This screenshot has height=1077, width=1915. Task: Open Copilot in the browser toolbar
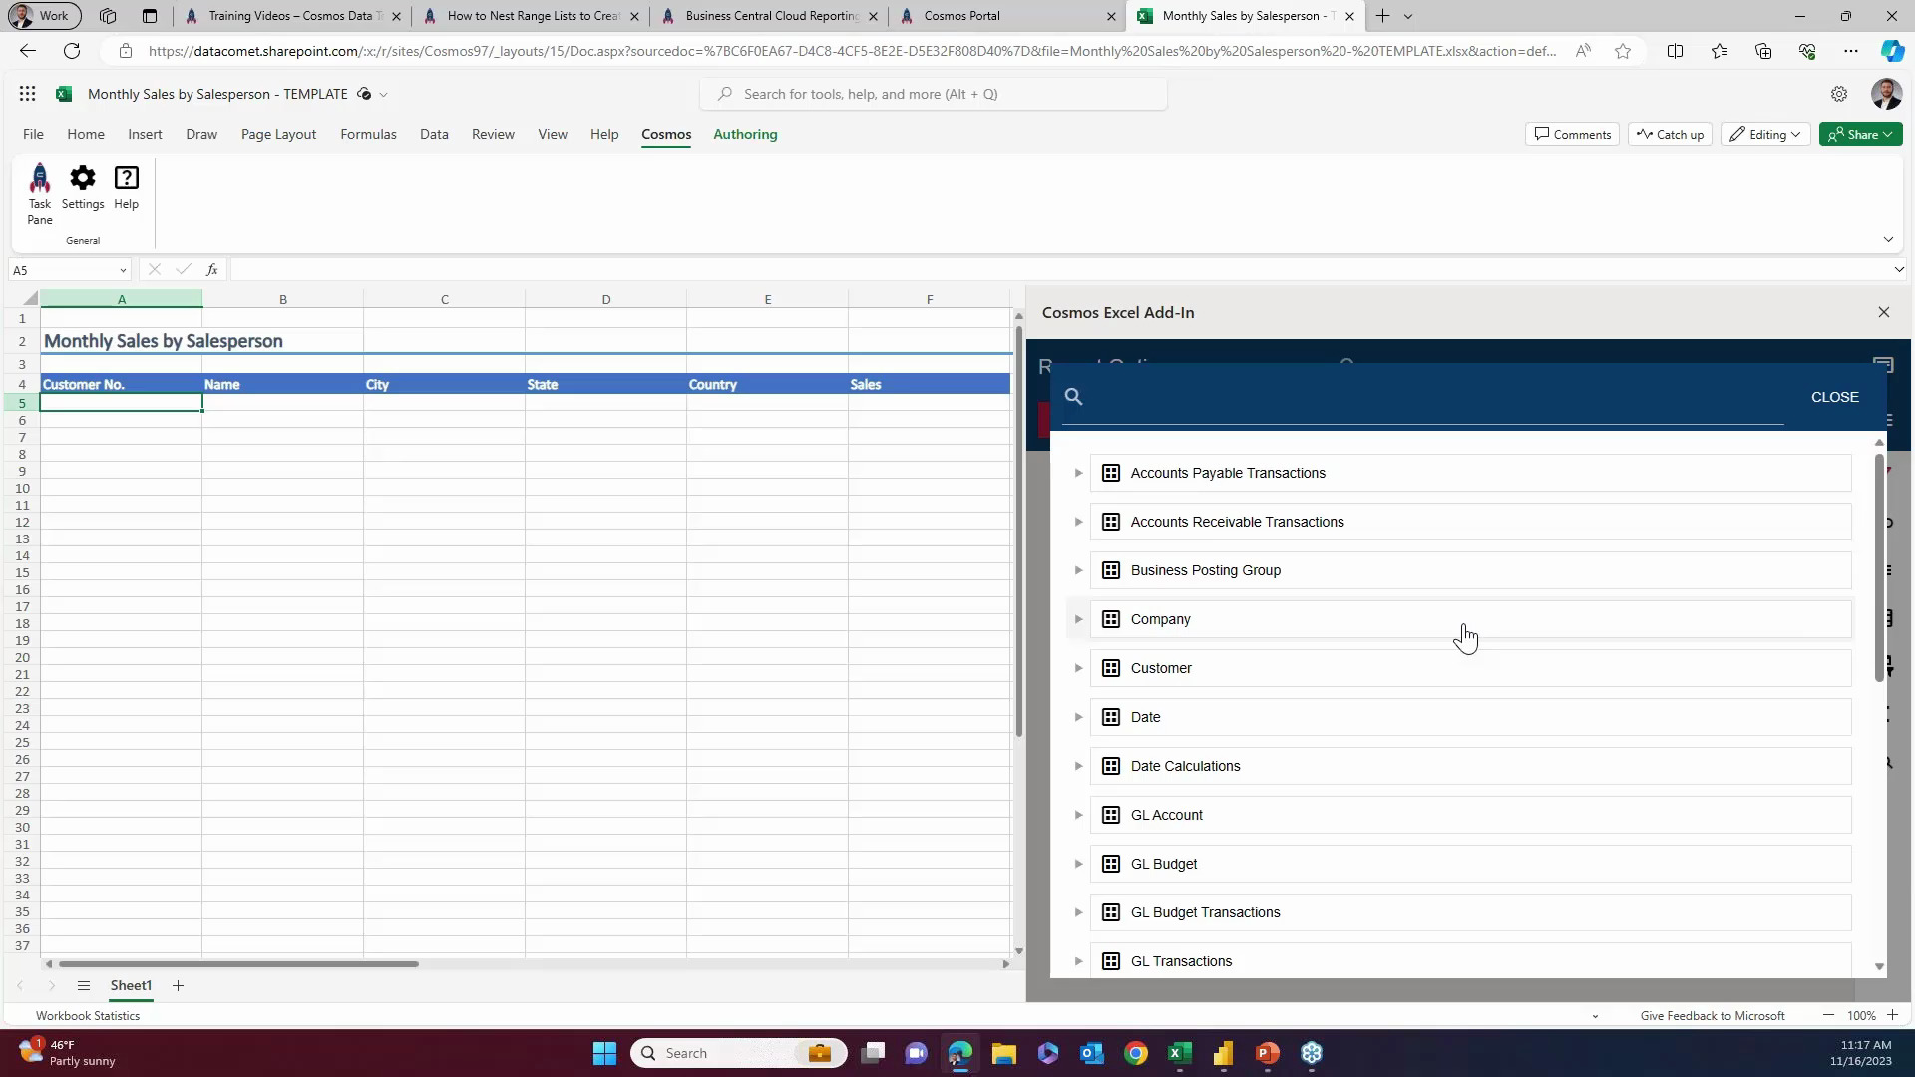click(x=1891, y=51)
